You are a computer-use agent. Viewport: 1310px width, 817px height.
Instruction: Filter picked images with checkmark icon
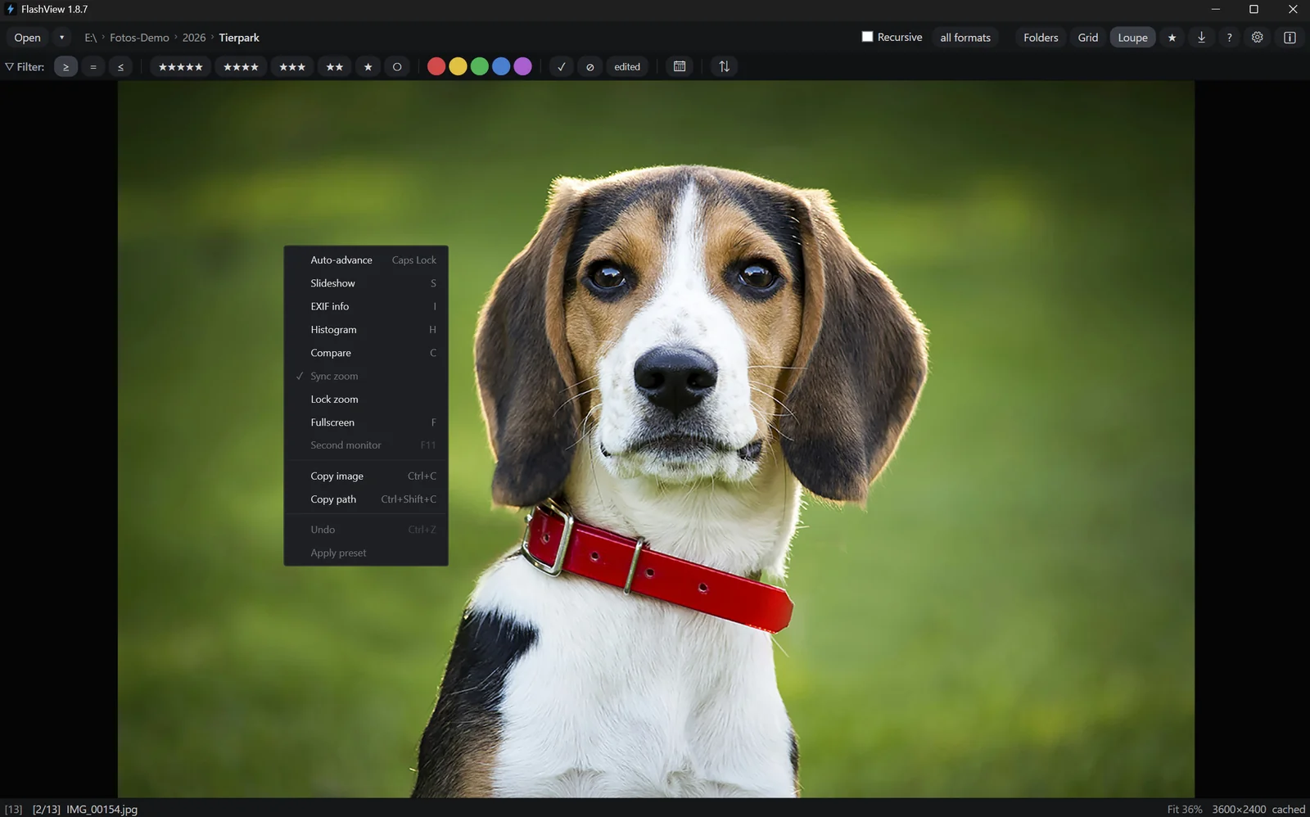click(562, 67)
